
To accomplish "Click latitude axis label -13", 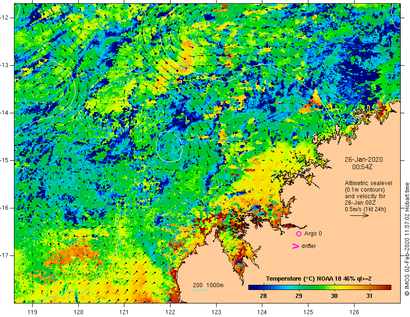I will (x=5, y=65).
